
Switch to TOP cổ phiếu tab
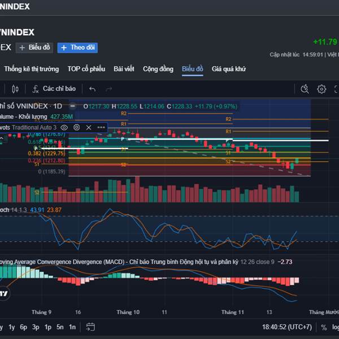click(86, 69)
